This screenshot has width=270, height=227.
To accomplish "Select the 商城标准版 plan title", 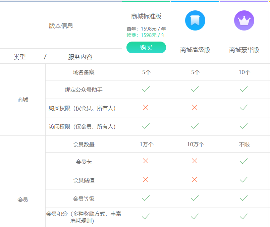I will pyautogui.click(x=146, y=16).
